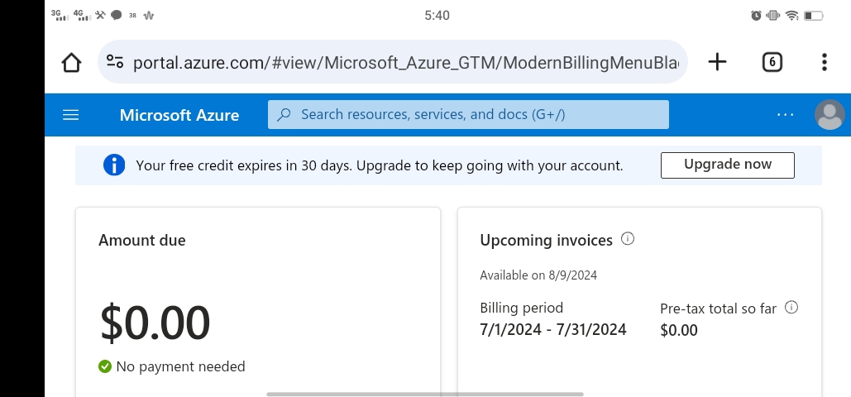851x397 pixels.
Task: Tap the info icon beside Pre-tax total so far
Action: (791, 308)
